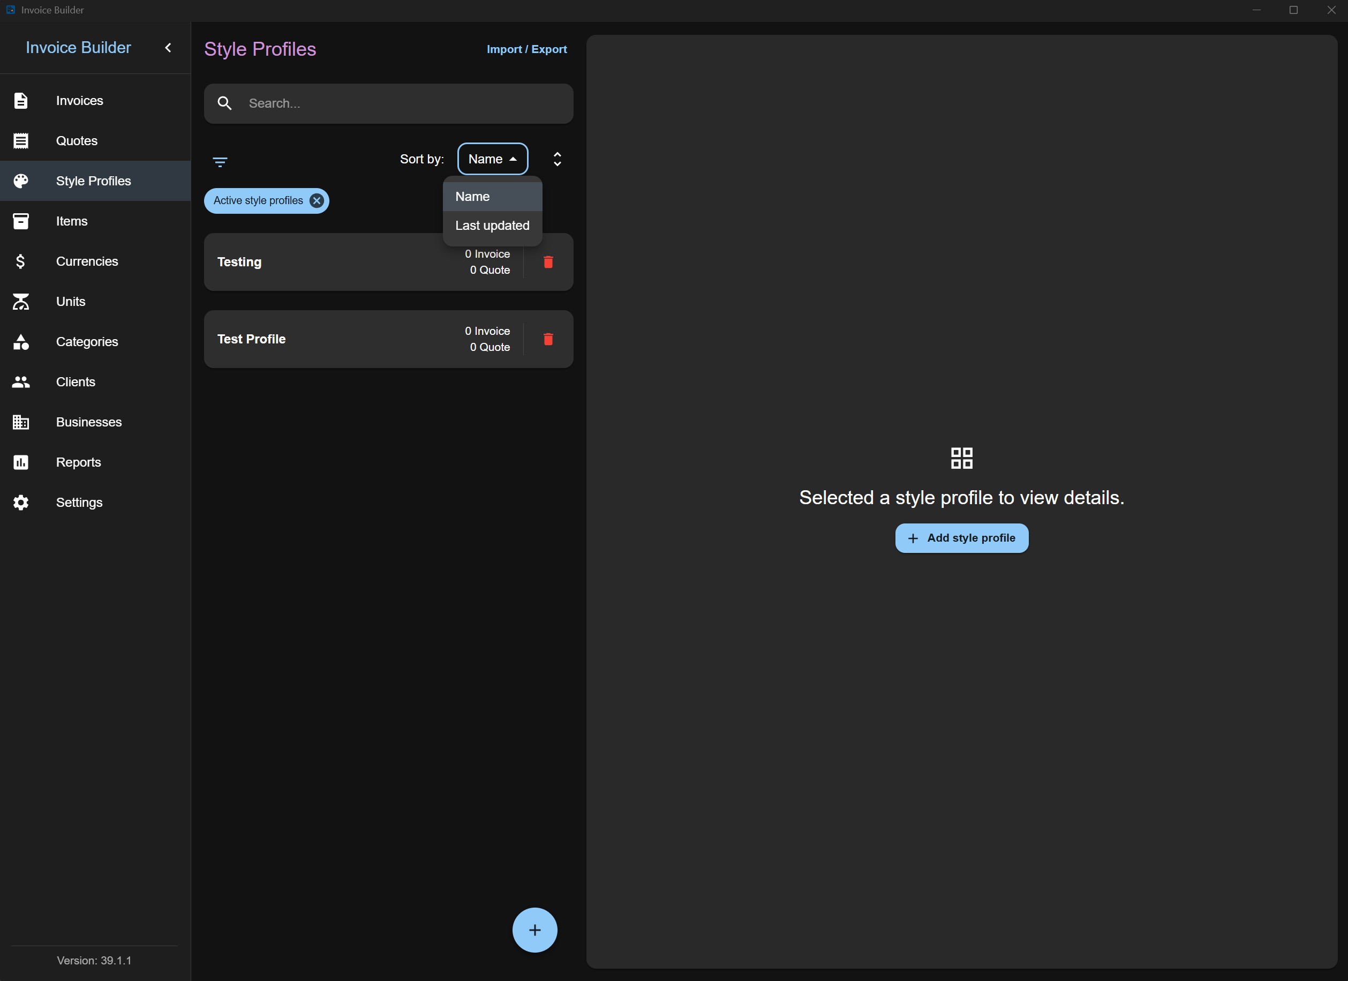Open the Reports chart icon

(x=21, y=462)
